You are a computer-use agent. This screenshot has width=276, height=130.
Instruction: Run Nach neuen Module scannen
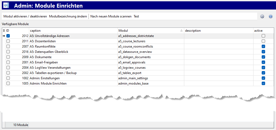click(111, 16)
